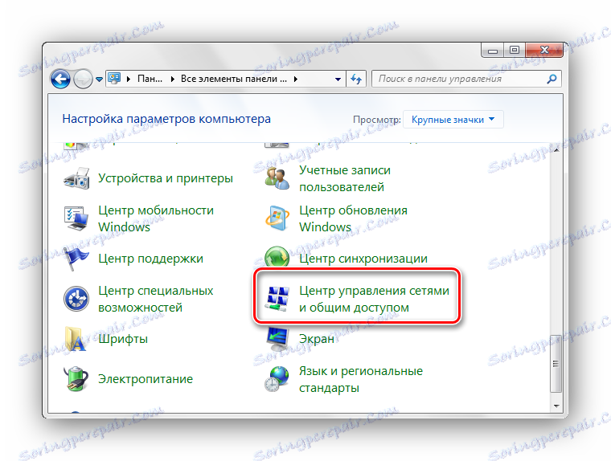Go back with the blue arrow button

click(61, 79)
